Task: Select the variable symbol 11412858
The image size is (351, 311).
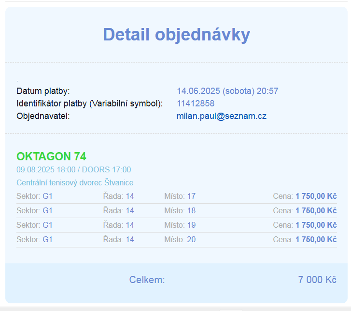Action: [196, 104]
